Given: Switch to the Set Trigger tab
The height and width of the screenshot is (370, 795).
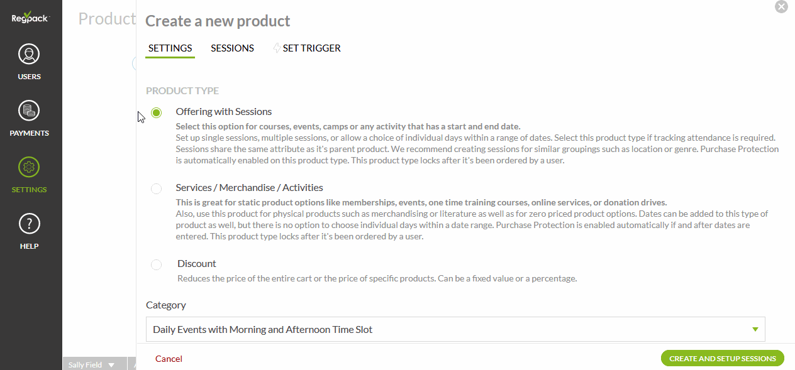Looking at the screenshot, I should tap(311, 48).
